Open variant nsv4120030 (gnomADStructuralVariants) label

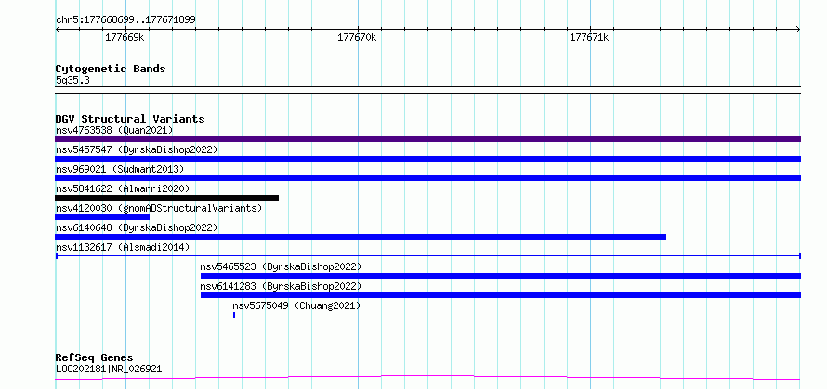159,208
